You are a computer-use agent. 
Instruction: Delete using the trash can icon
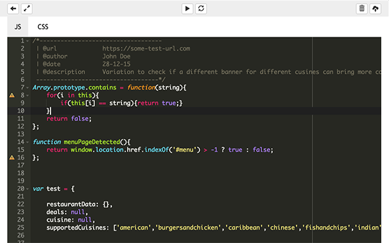point(362,9)
